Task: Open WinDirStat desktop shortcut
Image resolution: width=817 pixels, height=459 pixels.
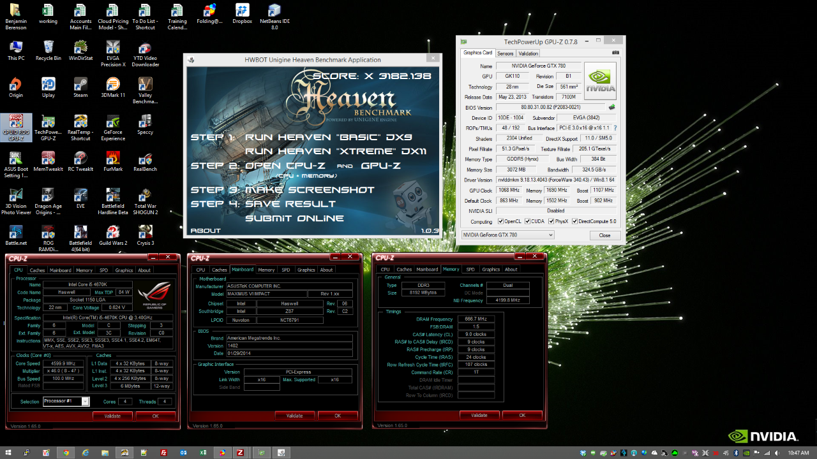Action: point(80,50)
